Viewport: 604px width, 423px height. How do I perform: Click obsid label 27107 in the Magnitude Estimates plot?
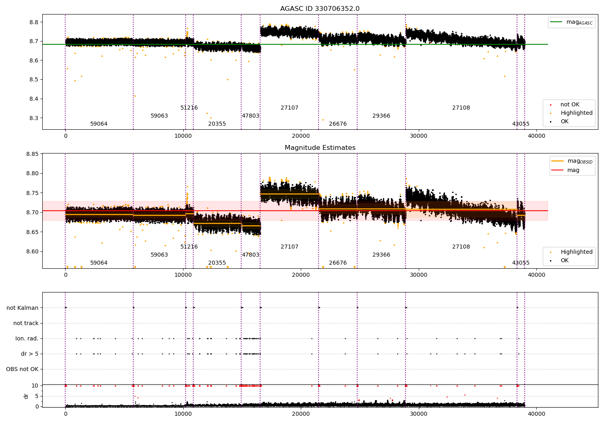point(290,247)
